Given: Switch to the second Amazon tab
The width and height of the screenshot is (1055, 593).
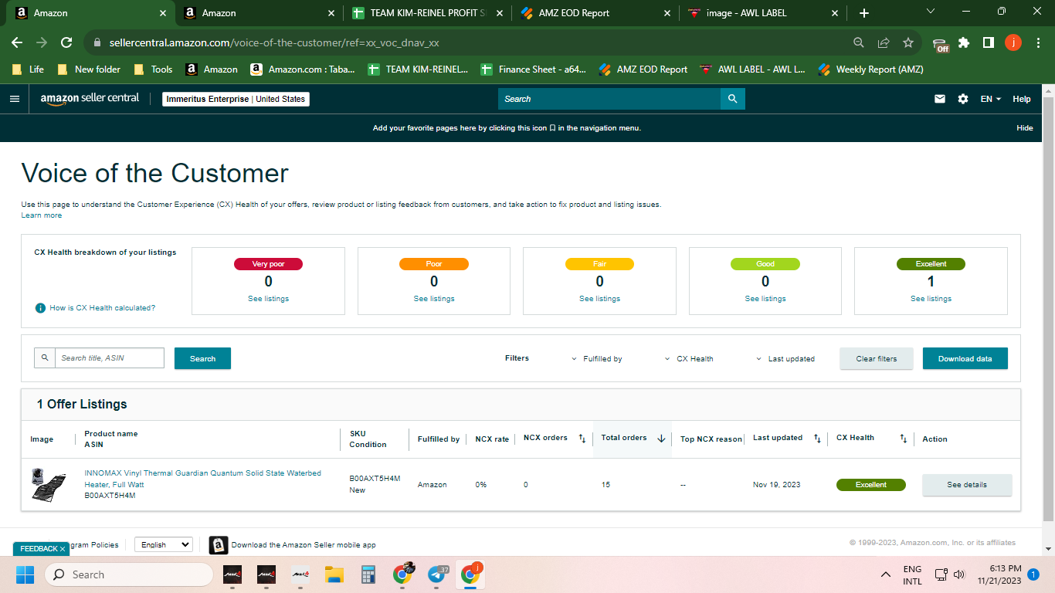Looking at the screenshot, I should (x=259, y=13).
